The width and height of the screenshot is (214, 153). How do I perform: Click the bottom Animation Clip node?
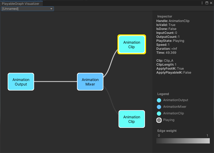click(131, 119)
